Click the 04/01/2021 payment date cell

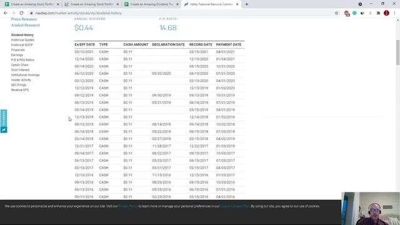tap(226, 52)
